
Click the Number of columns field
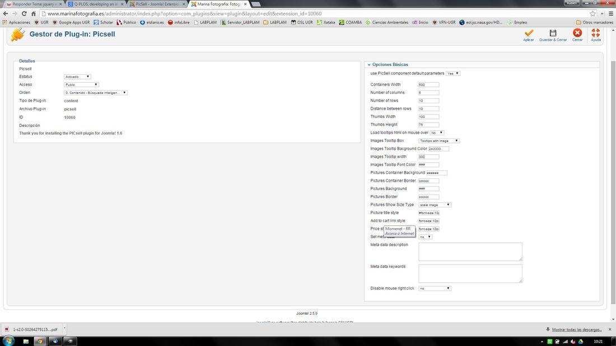pos(428,93)
